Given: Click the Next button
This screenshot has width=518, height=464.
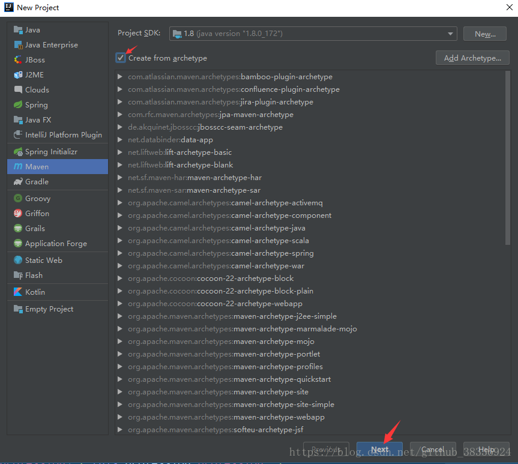Looking at the screenshot, I should [379, 450].
